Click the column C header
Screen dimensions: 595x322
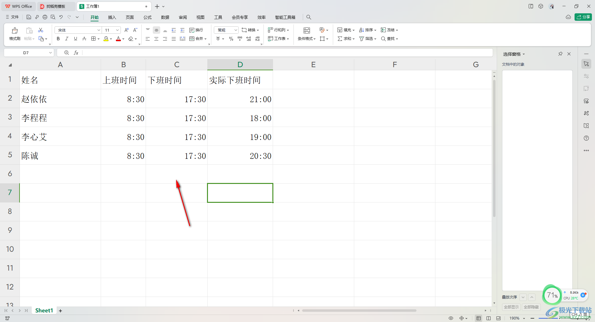click(177, 64)
